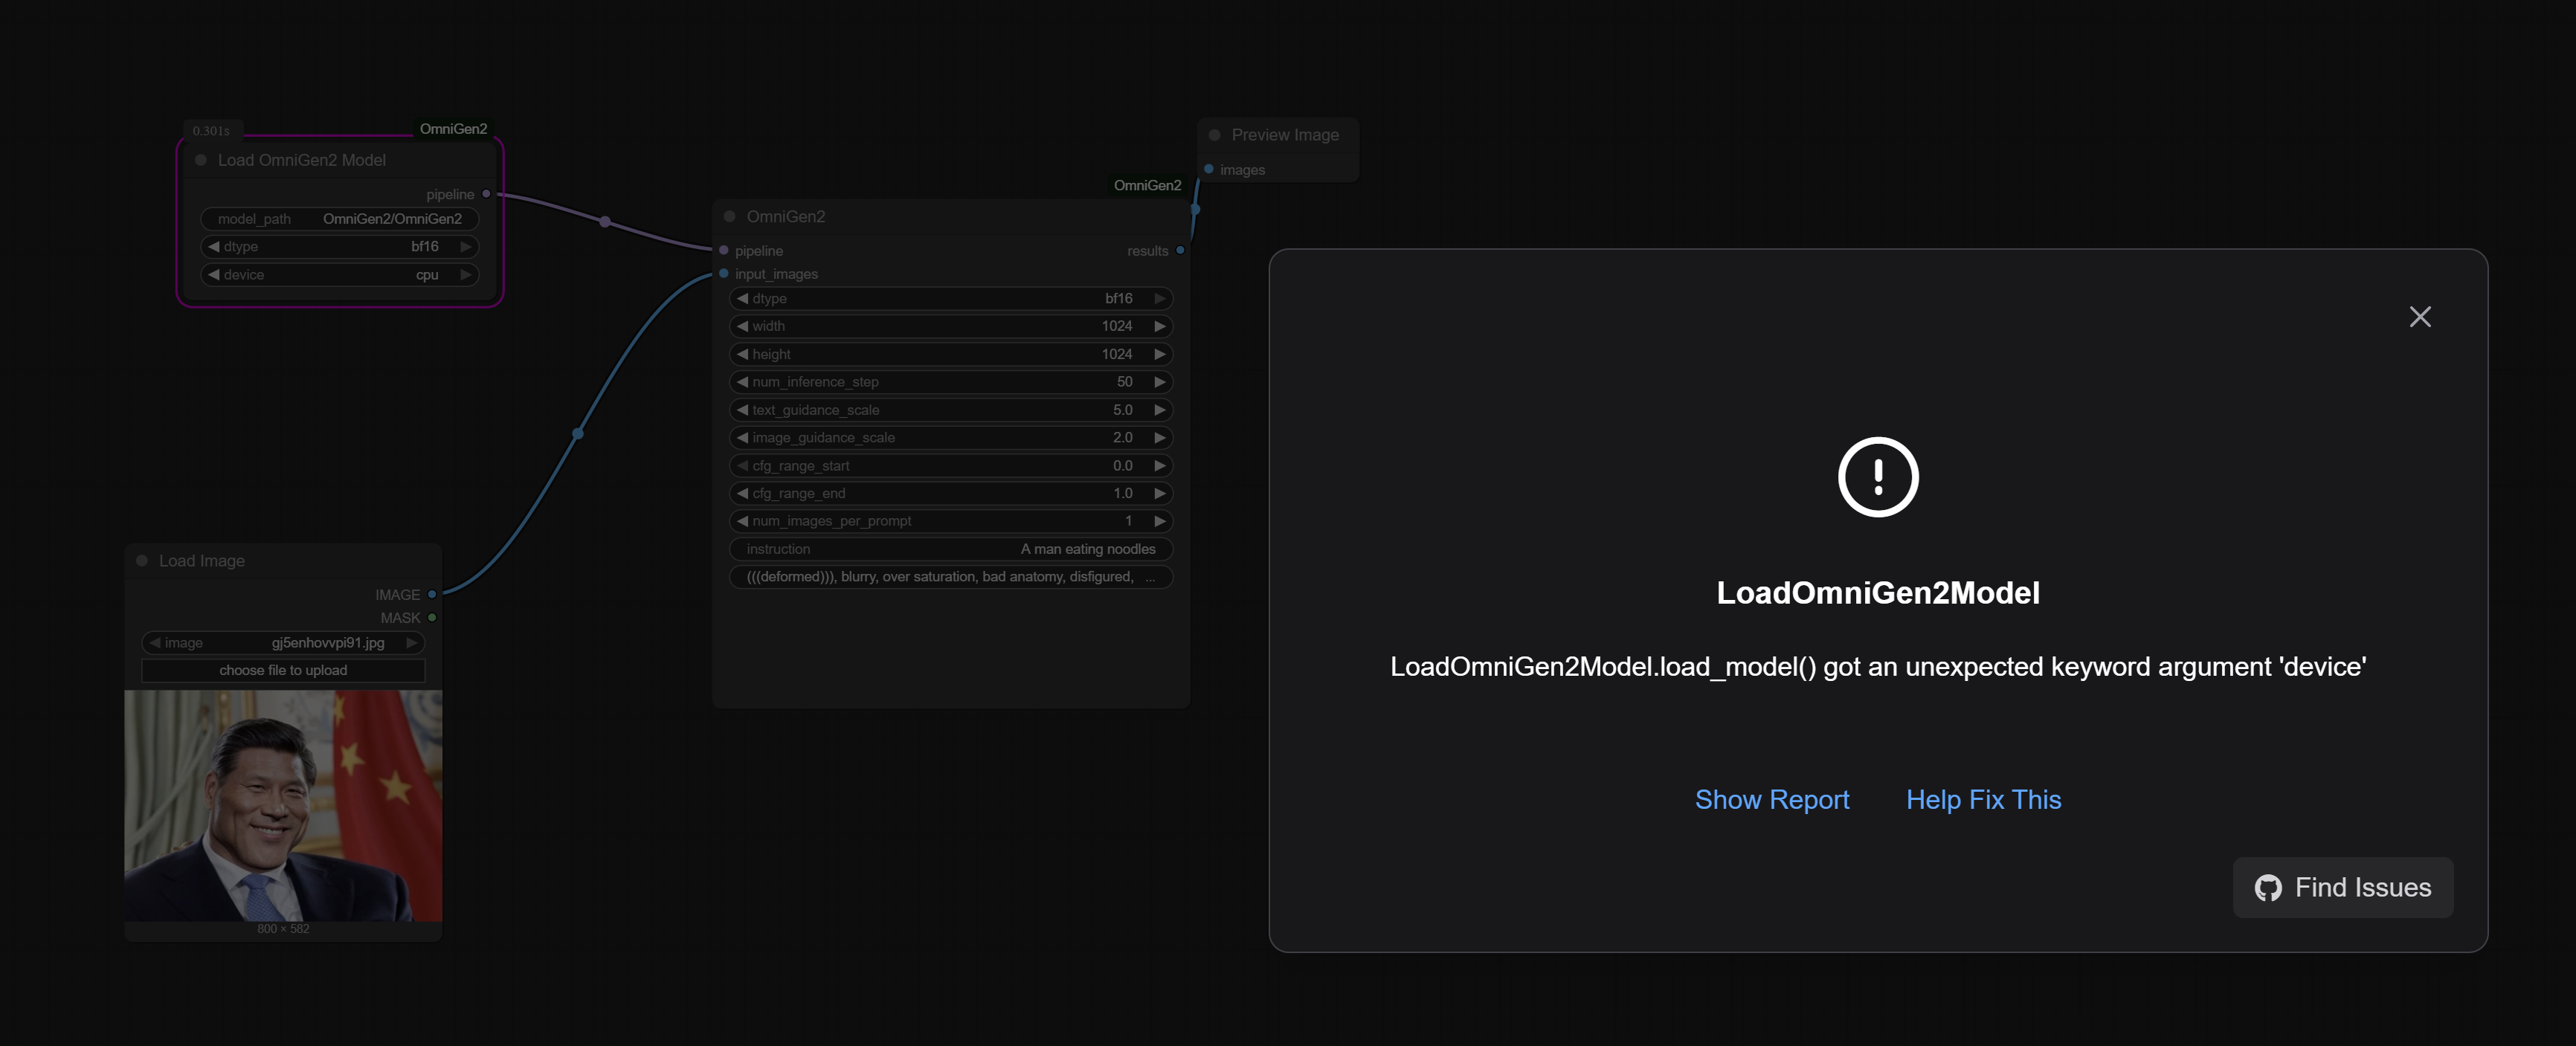Screen dimensions: 2576x1046
Task: Increase image_guidance_scale value
Action: point(1160,438)
